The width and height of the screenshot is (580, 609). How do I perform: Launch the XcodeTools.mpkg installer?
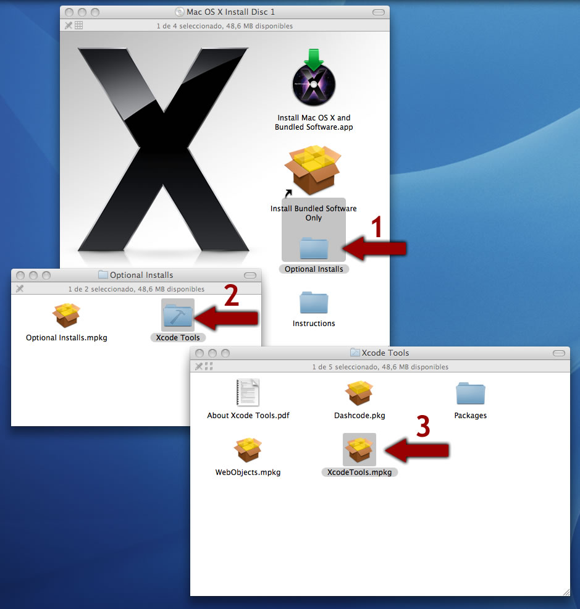pos(359,450)
